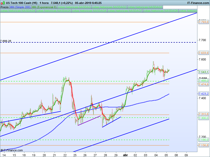Click the 7.488,0 green price label
The image size is (210, 157).
(203, 81)
